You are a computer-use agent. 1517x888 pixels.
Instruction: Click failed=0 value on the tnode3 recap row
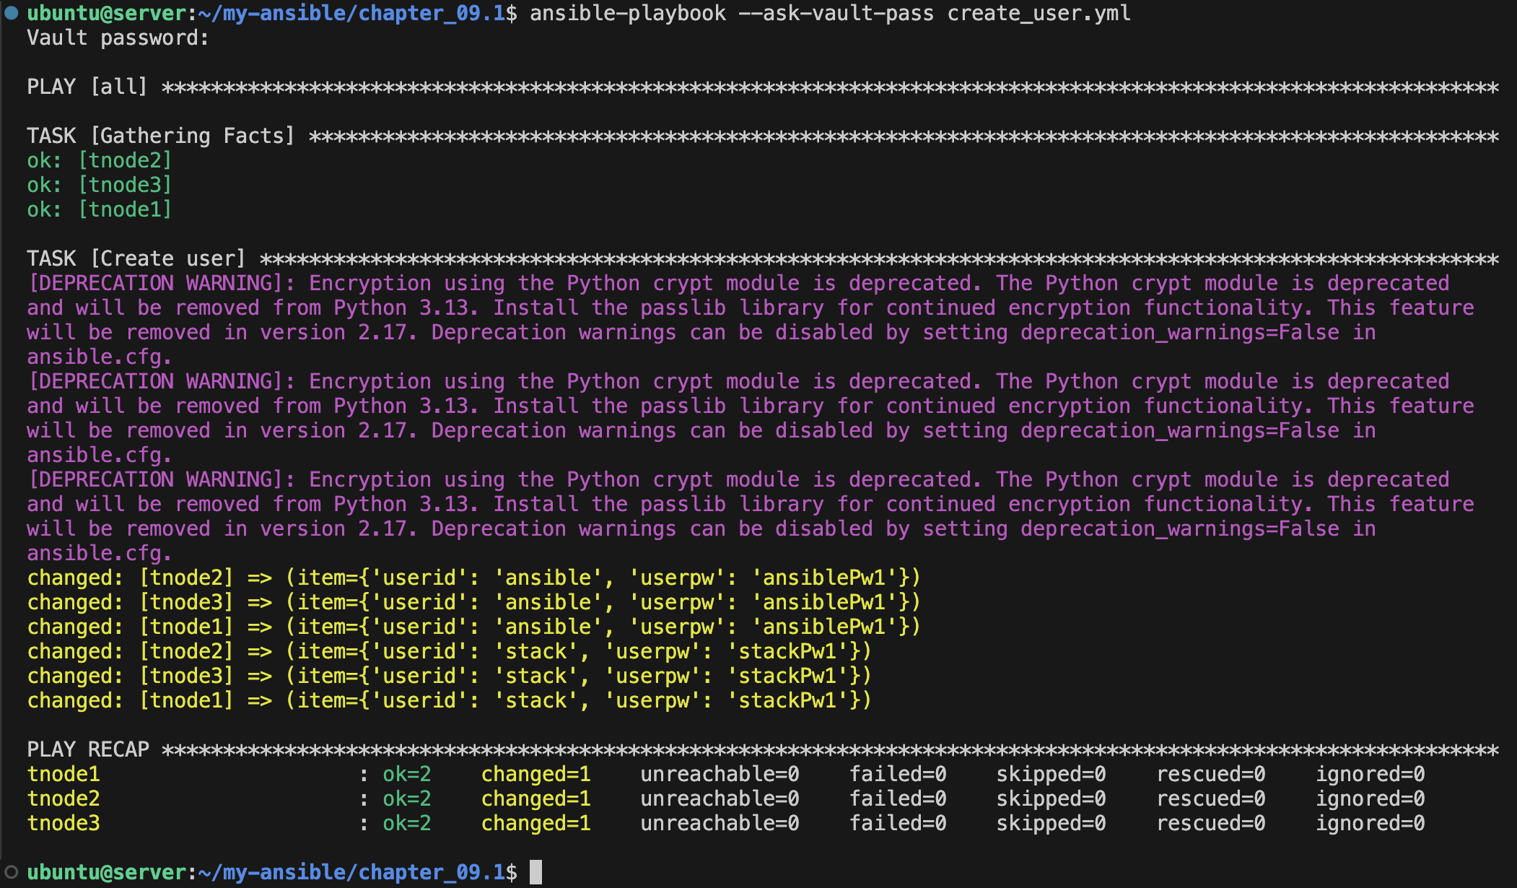[x=897, y=823]
